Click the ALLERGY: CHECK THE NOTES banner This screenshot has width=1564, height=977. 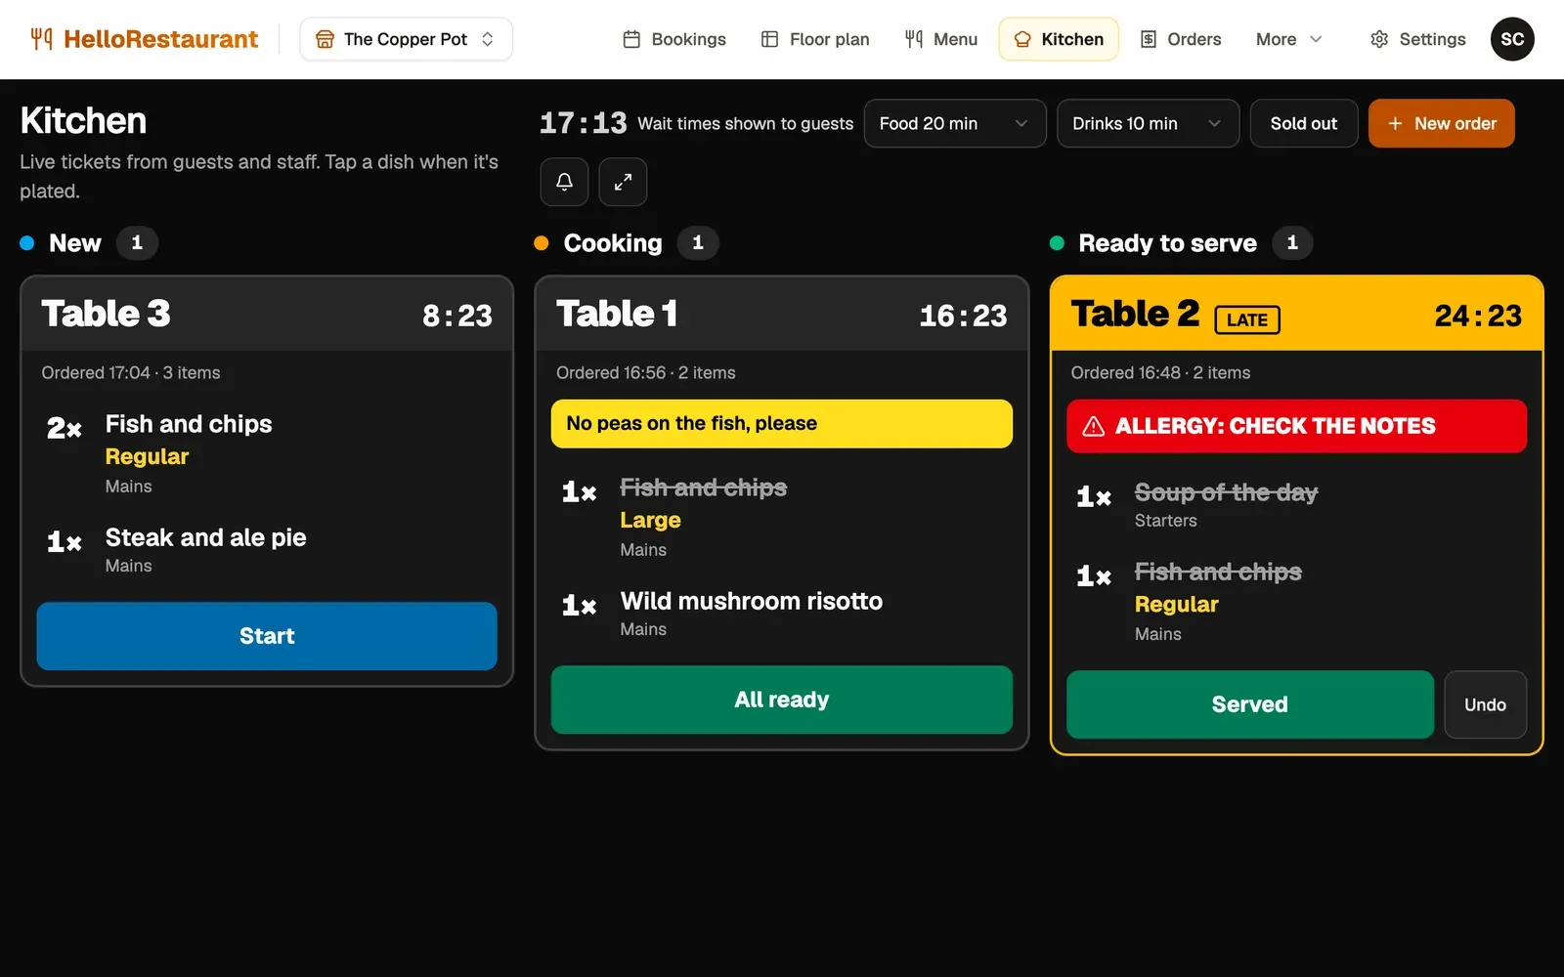coord(1297,426)
